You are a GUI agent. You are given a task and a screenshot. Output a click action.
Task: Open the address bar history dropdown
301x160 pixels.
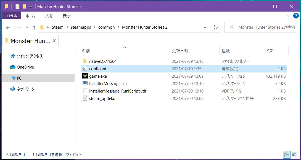[205, 27]
